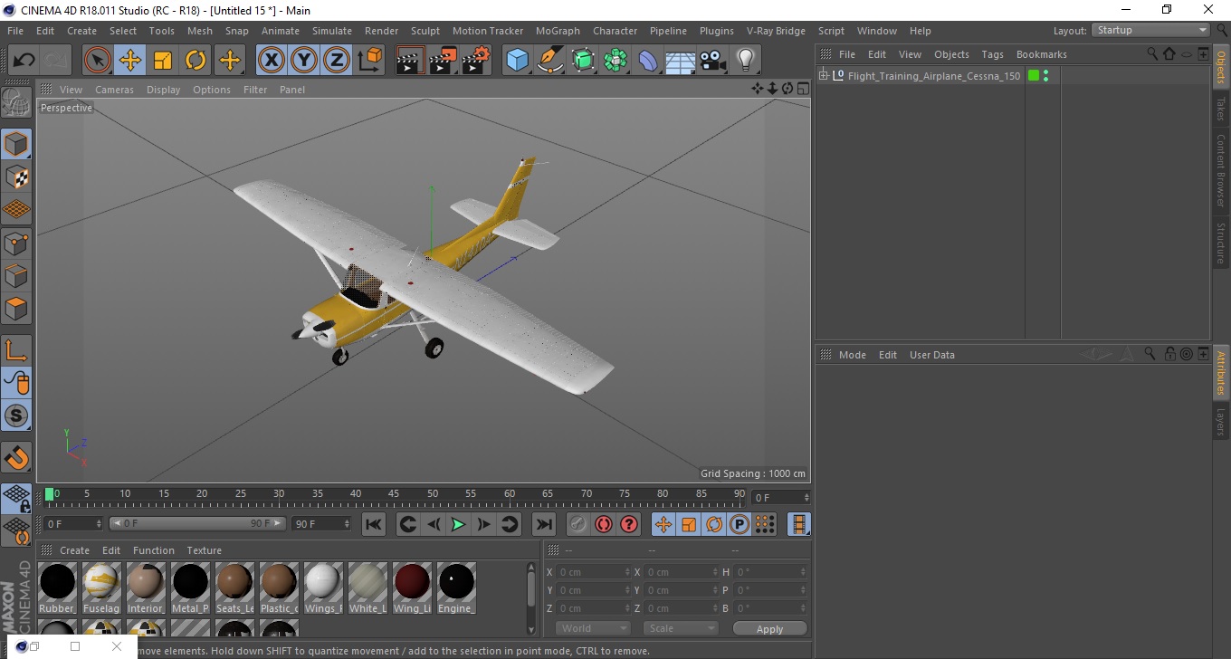1231x659 pixels.
Task: Open Attributes Mode menu
Action: [x=853, y=355]
